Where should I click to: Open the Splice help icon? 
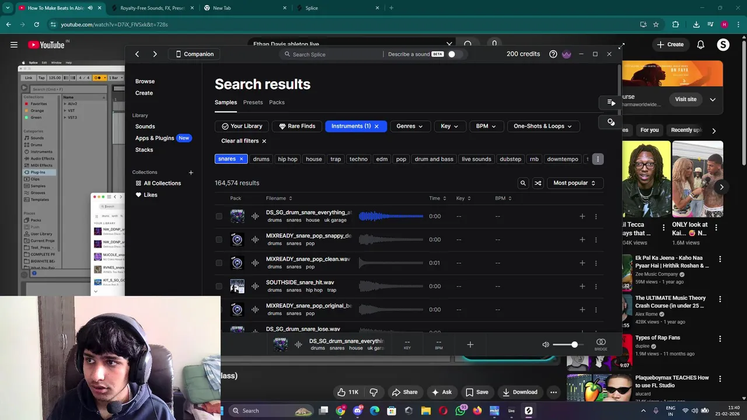pyautogui.click(x=553, y=54)
